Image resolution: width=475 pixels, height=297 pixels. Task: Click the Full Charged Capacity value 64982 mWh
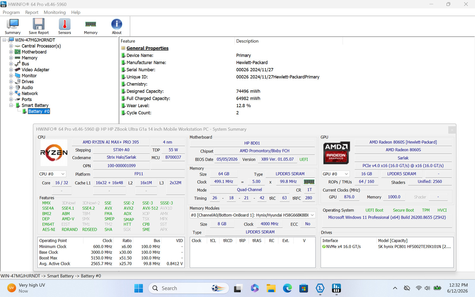[248, 98]
